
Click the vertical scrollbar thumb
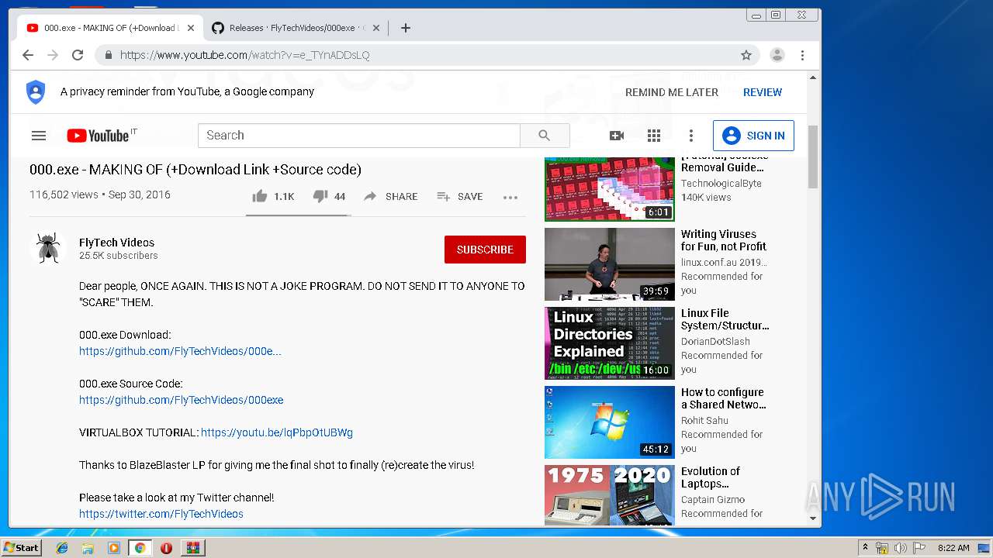point(813,157)
